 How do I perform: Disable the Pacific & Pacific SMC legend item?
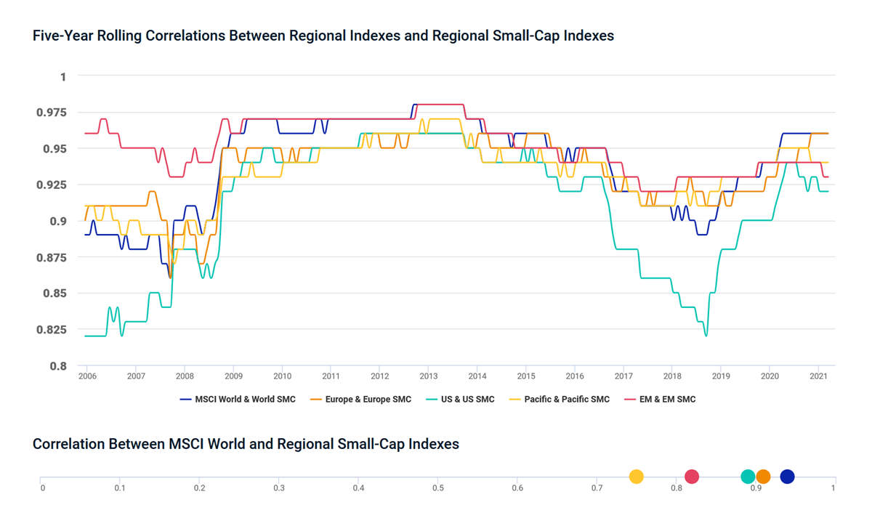point(559,399)
